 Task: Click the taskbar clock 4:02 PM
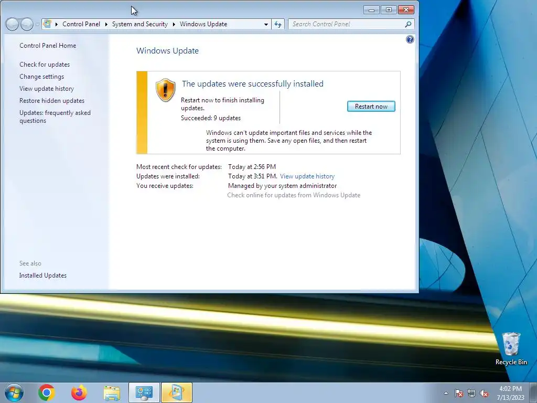510,393
